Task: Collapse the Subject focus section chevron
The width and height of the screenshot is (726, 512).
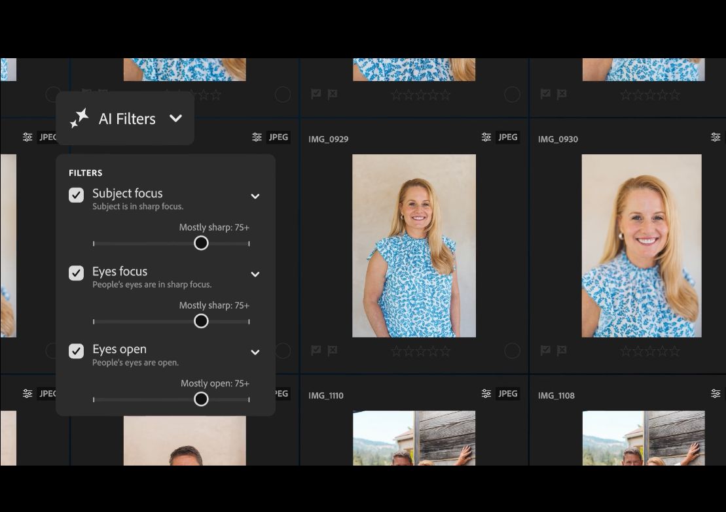Action: click(255, 196)
